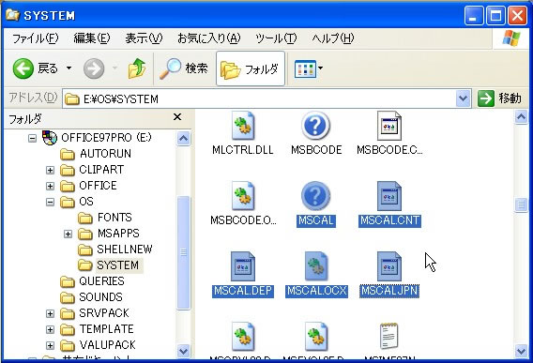Click the MSCALJPN file name label

pyautogui.click(x=389, y=291)
